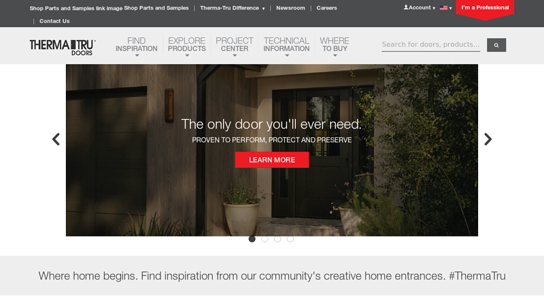The width and height of the screenshot is (544, 306).
Task: Click the search for doors input field
Action: pos(430,45)
